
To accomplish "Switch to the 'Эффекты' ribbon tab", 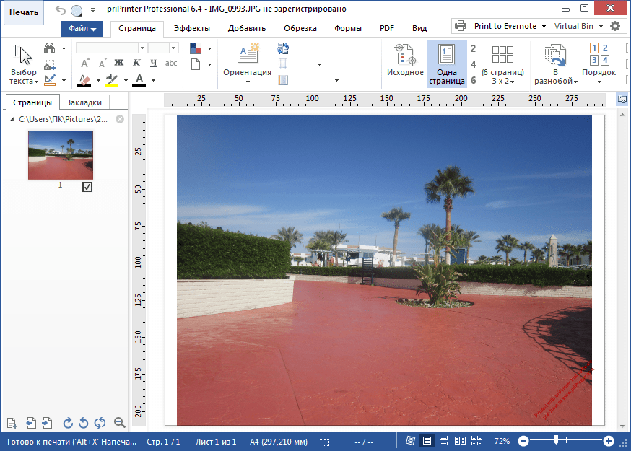I will 191,29.
